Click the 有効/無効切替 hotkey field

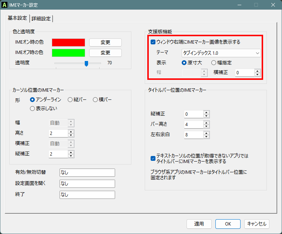87,173
